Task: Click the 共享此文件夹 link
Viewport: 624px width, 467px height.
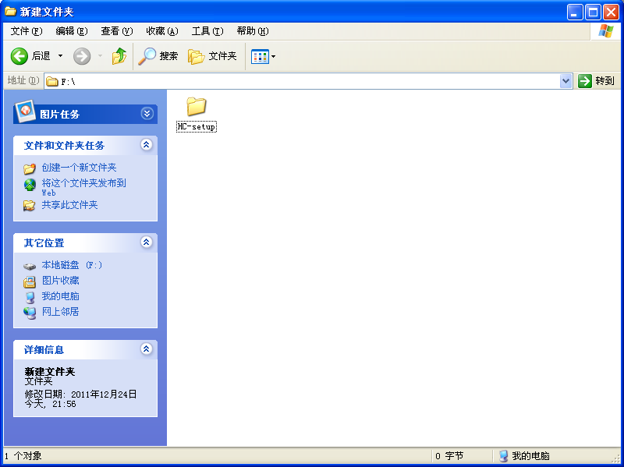Action: [69, 205]
